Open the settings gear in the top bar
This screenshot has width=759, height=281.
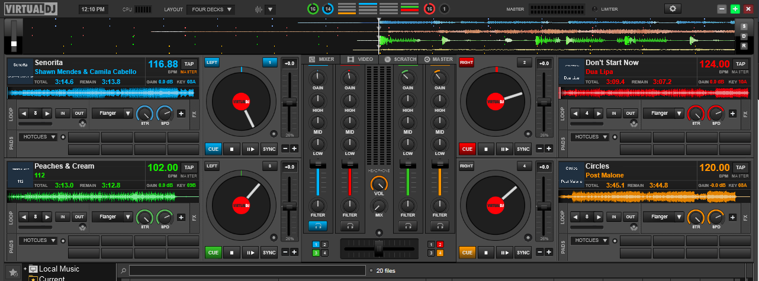click(x=673, y=9)
